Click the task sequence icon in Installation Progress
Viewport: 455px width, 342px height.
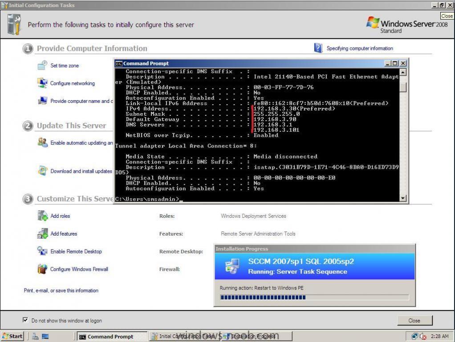tap(232, 266)
